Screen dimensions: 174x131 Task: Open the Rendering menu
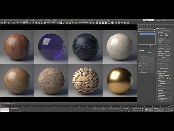pyautogui.click(x=56, y=20)
